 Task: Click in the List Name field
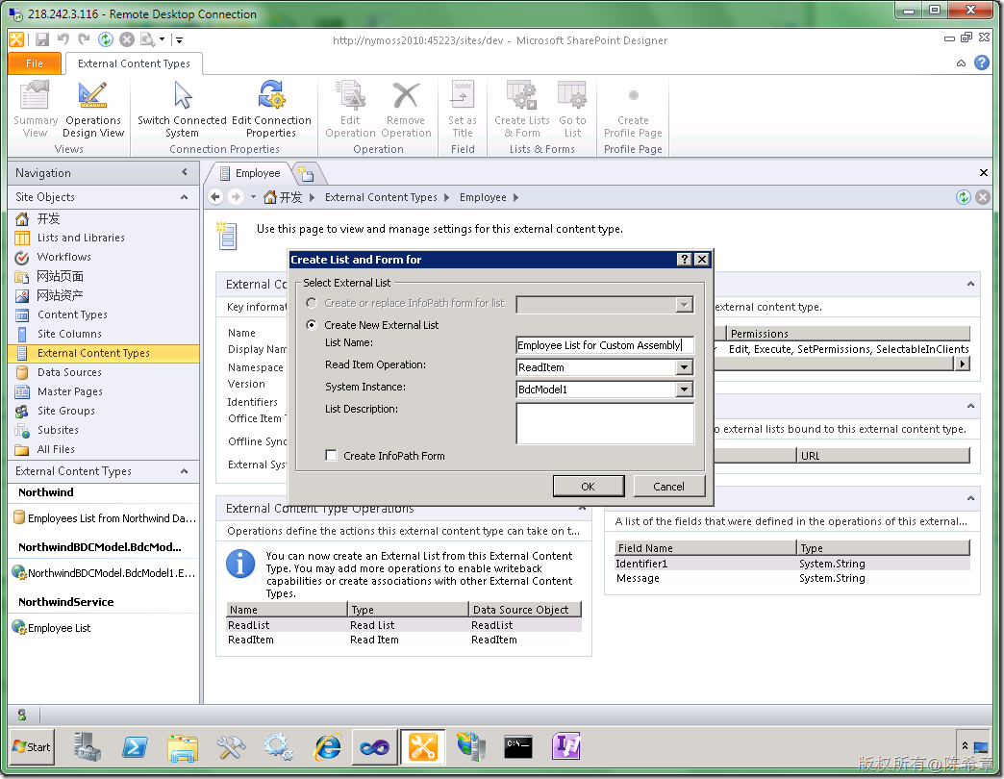[605, 345]
